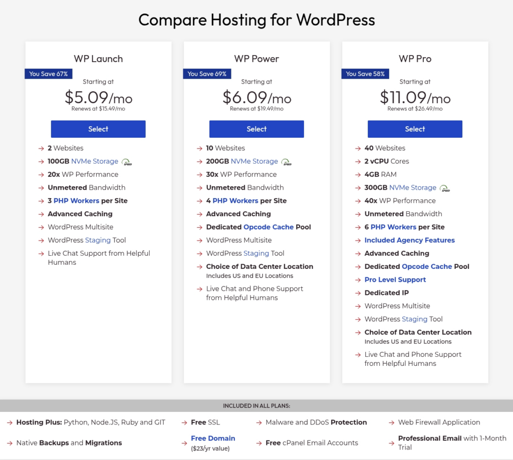Click arrow icon beside Free Domain
The image size is (513, 460).
coord(184,443)
